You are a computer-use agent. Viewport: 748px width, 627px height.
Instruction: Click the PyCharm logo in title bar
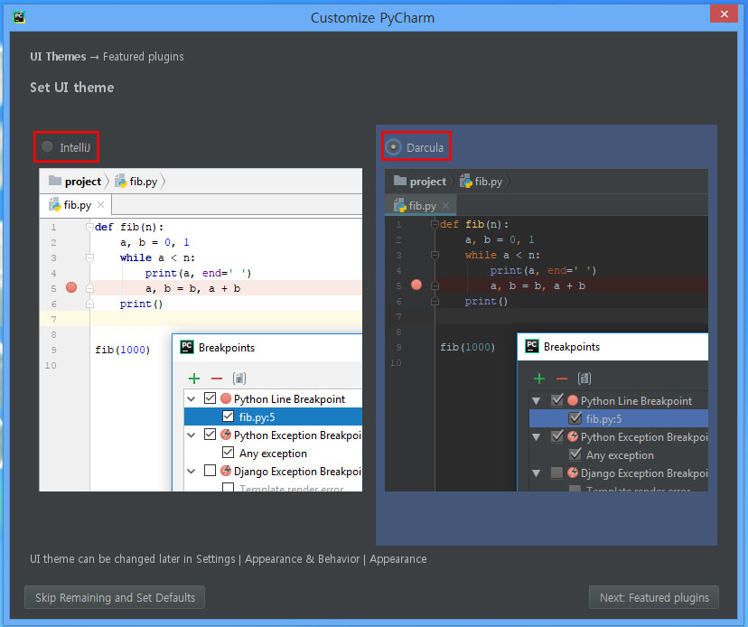pyautogui.click(x=19, y=16)
